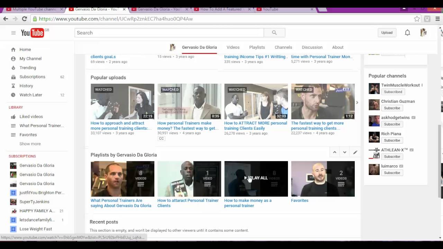Viewport: 443px width, 249px height.
Task: Open the Playlists channel tab
Action: pyautogui.click(x=257, y=47)
